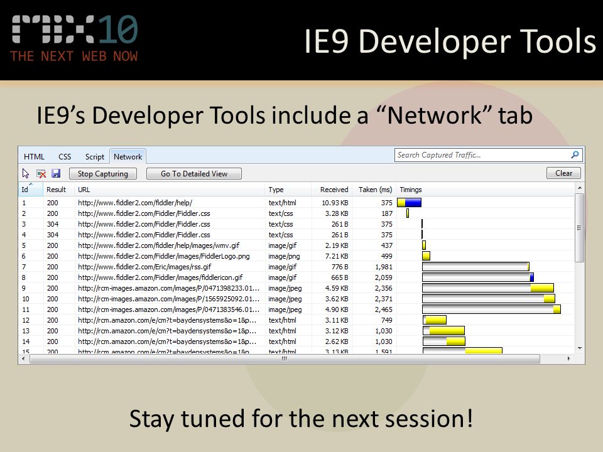The image size is (603, 452).
Task: Click the Stop Capturing button
Action: point(102,174)
